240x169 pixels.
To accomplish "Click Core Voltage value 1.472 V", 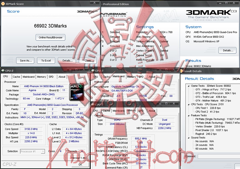I will (x=60, y=99).
